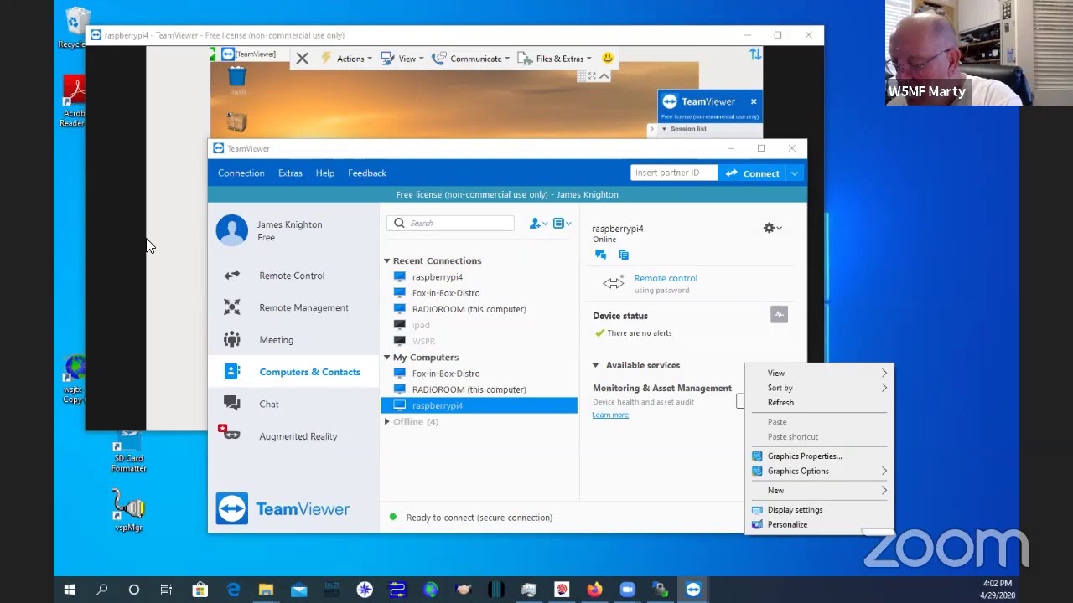Open the New submenu in context menu
The width and height of the screenshot is (1073, 603).
coord(819,491)
